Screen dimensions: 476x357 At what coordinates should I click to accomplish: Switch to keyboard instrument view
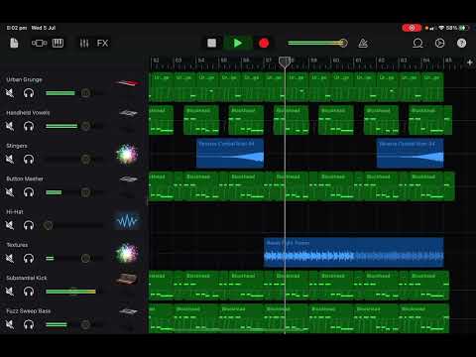(58, 43)
